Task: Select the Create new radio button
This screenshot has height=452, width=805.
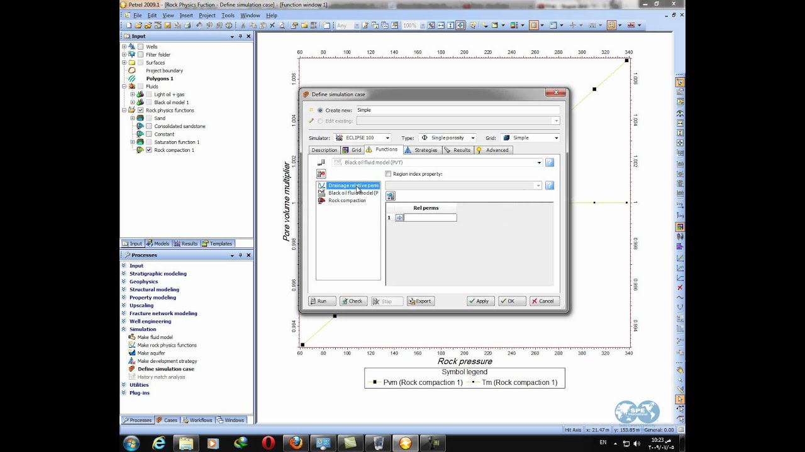Action: click(320, 110)
